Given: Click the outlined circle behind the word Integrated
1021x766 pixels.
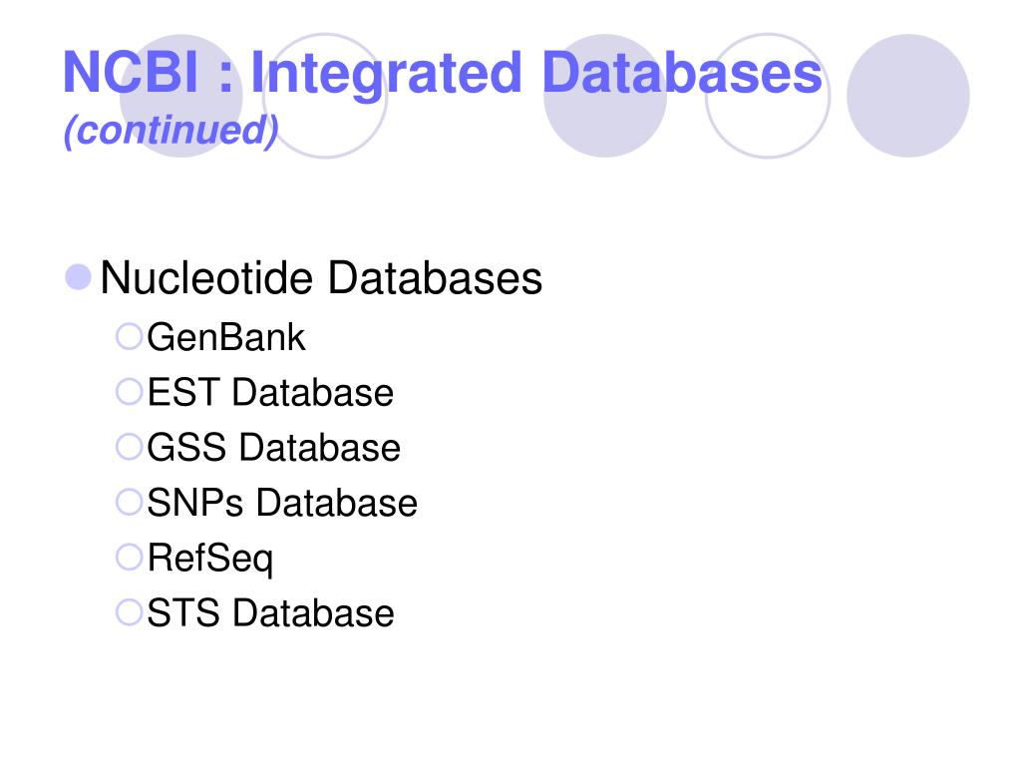Looking at the screenshot, I should (x=325, y=96).
